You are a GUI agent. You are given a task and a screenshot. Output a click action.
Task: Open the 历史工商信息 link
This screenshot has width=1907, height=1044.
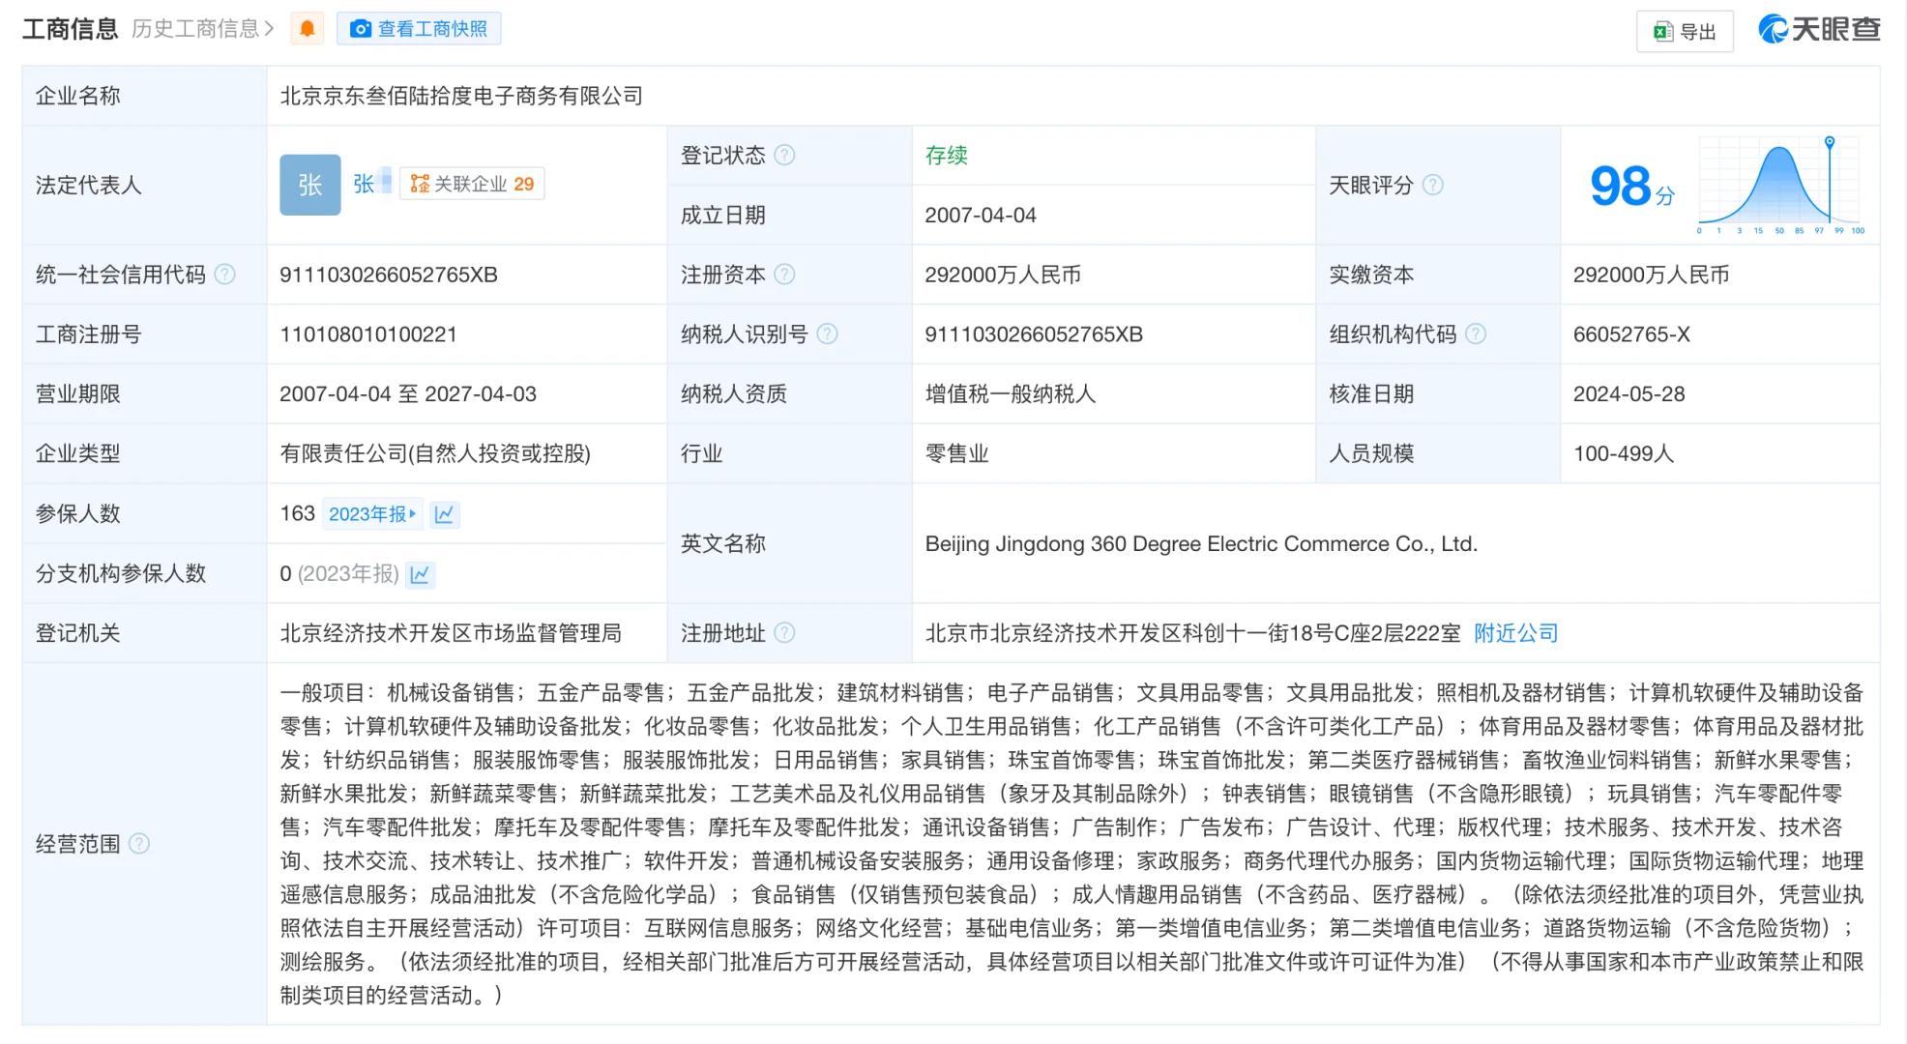(x=203, y=29)
